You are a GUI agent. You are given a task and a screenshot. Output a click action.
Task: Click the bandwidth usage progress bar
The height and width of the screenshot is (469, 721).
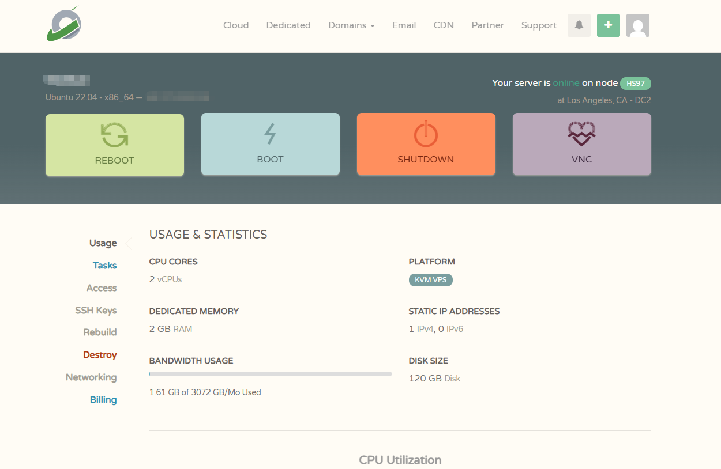pos(270,373)
